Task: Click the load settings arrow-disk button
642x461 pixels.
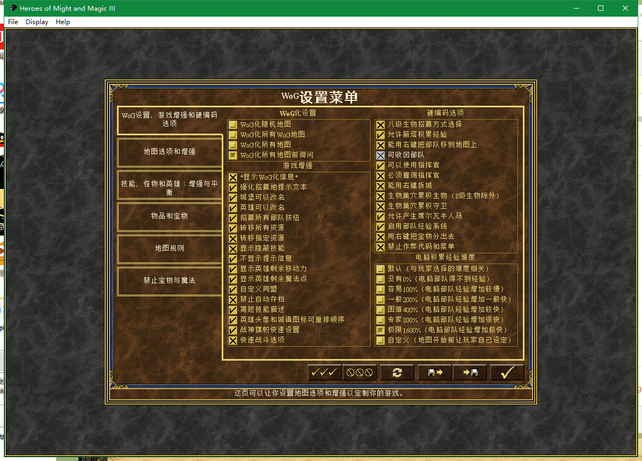Action: click(470, 372)
